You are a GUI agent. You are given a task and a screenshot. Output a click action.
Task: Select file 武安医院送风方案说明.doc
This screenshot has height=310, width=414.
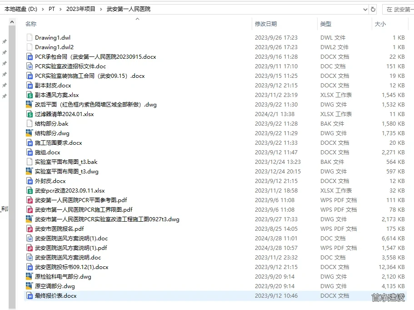pos(68,257)
